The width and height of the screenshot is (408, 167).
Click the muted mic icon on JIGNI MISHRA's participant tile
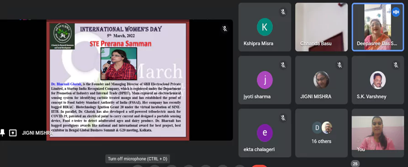pos(339,65)
